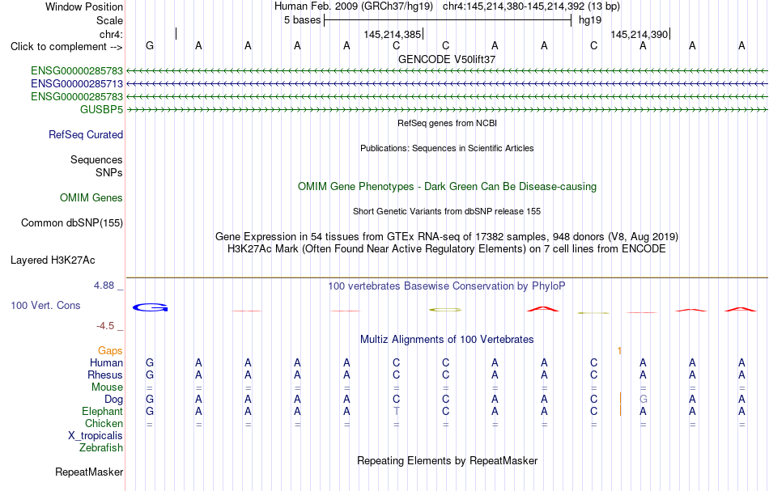Select the Dog alignment row label
The height and width of the screenshot is (491, 769).
click(114, 400)
